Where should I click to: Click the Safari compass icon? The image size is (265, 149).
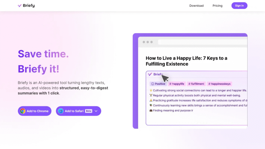[61, 111]
